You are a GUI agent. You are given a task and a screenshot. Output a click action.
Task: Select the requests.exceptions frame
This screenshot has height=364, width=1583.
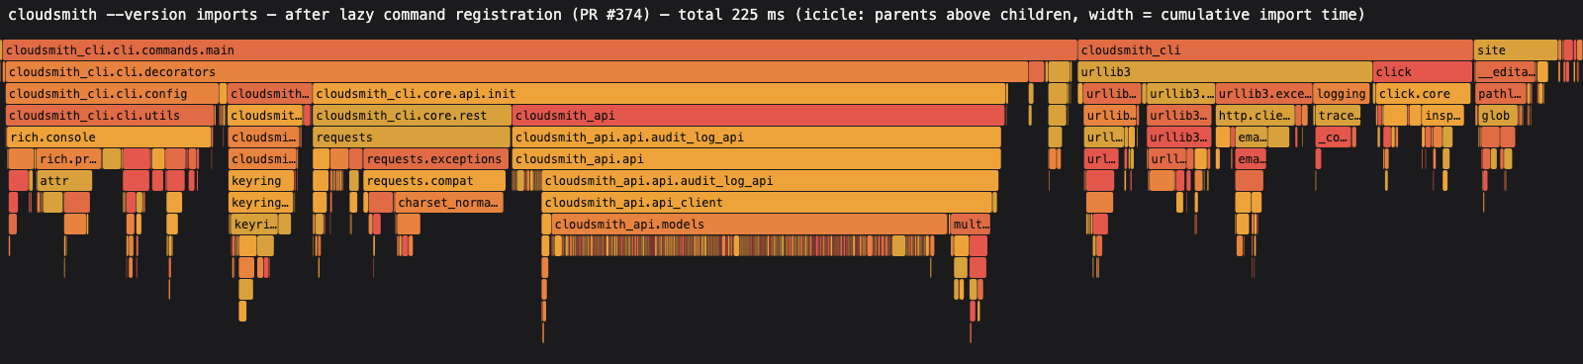(435, 159)
